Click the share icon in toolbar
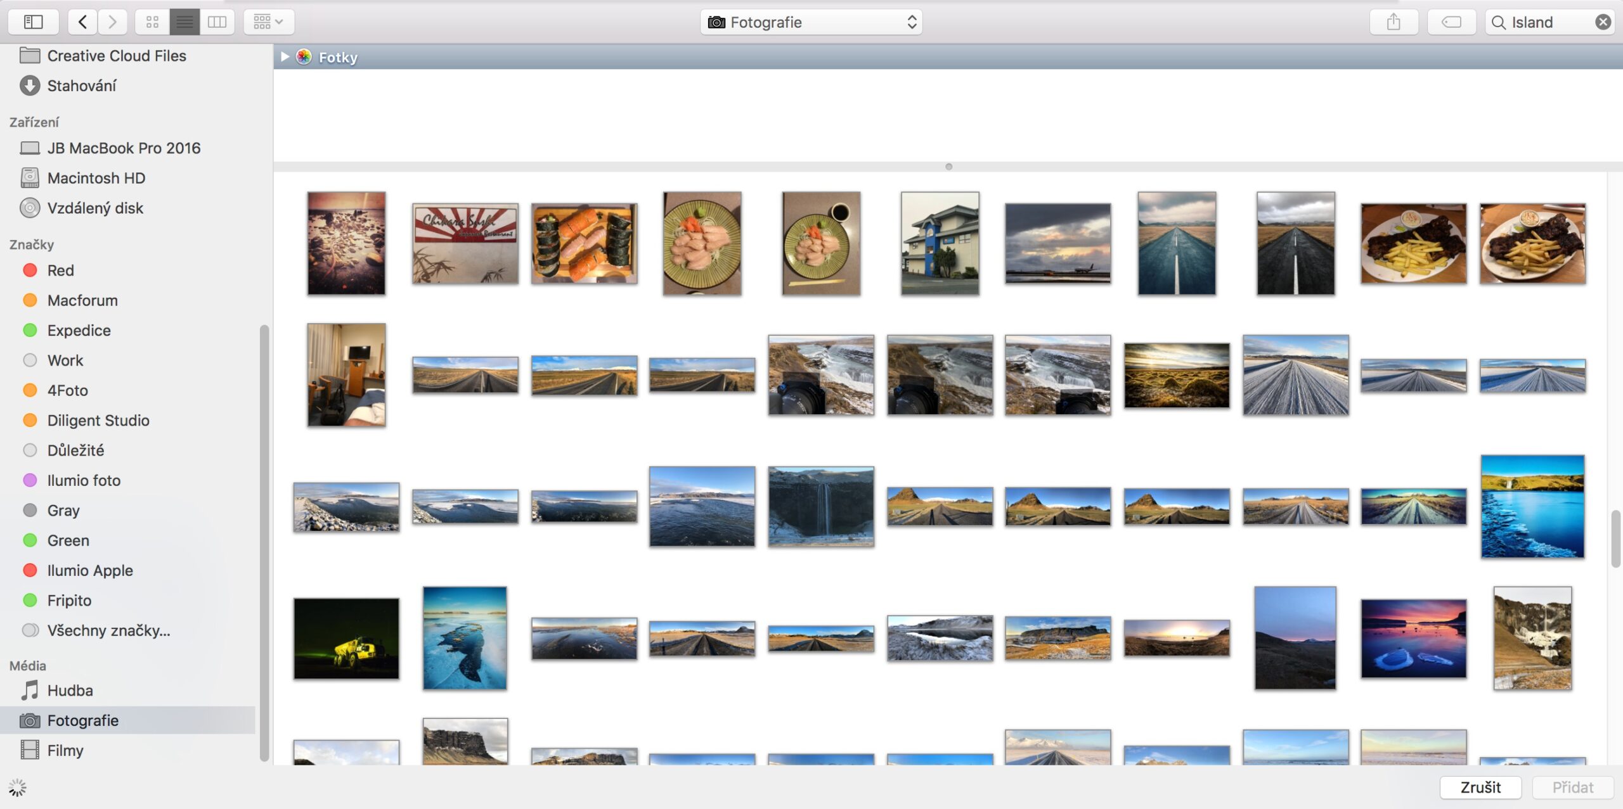This screenshot has height=809, width=1623. click(x=1393, y=22)
